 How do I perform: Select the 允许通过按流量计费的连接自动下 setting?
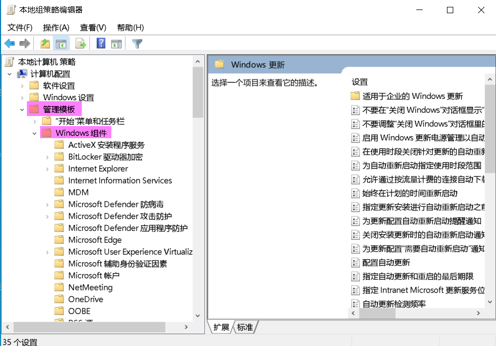(x=423, y=179)
